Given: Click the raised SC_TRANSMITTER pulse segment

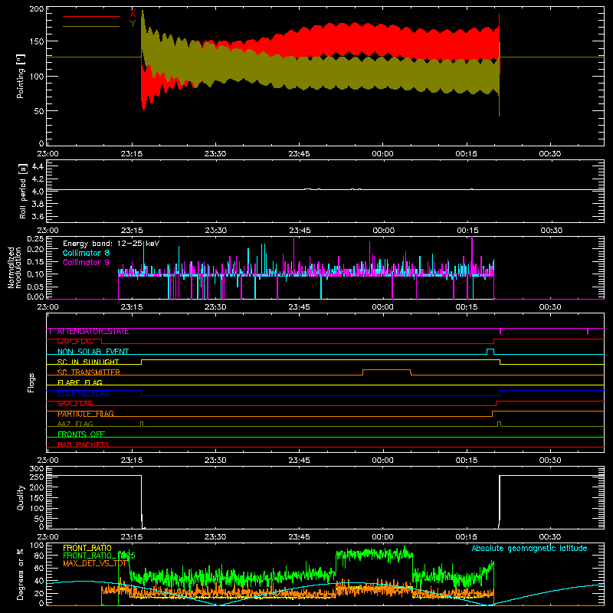Looking at the screenshot, I should click(387, 370).
